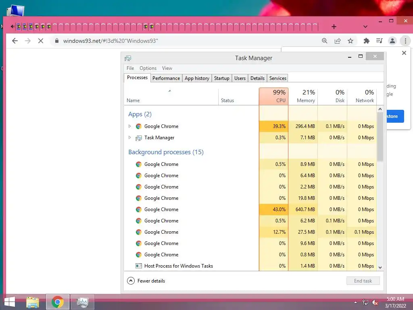Open tab search chevron in Chrome
The height and width of the screenshot is (310, 413).
click(x=365, y=27)
